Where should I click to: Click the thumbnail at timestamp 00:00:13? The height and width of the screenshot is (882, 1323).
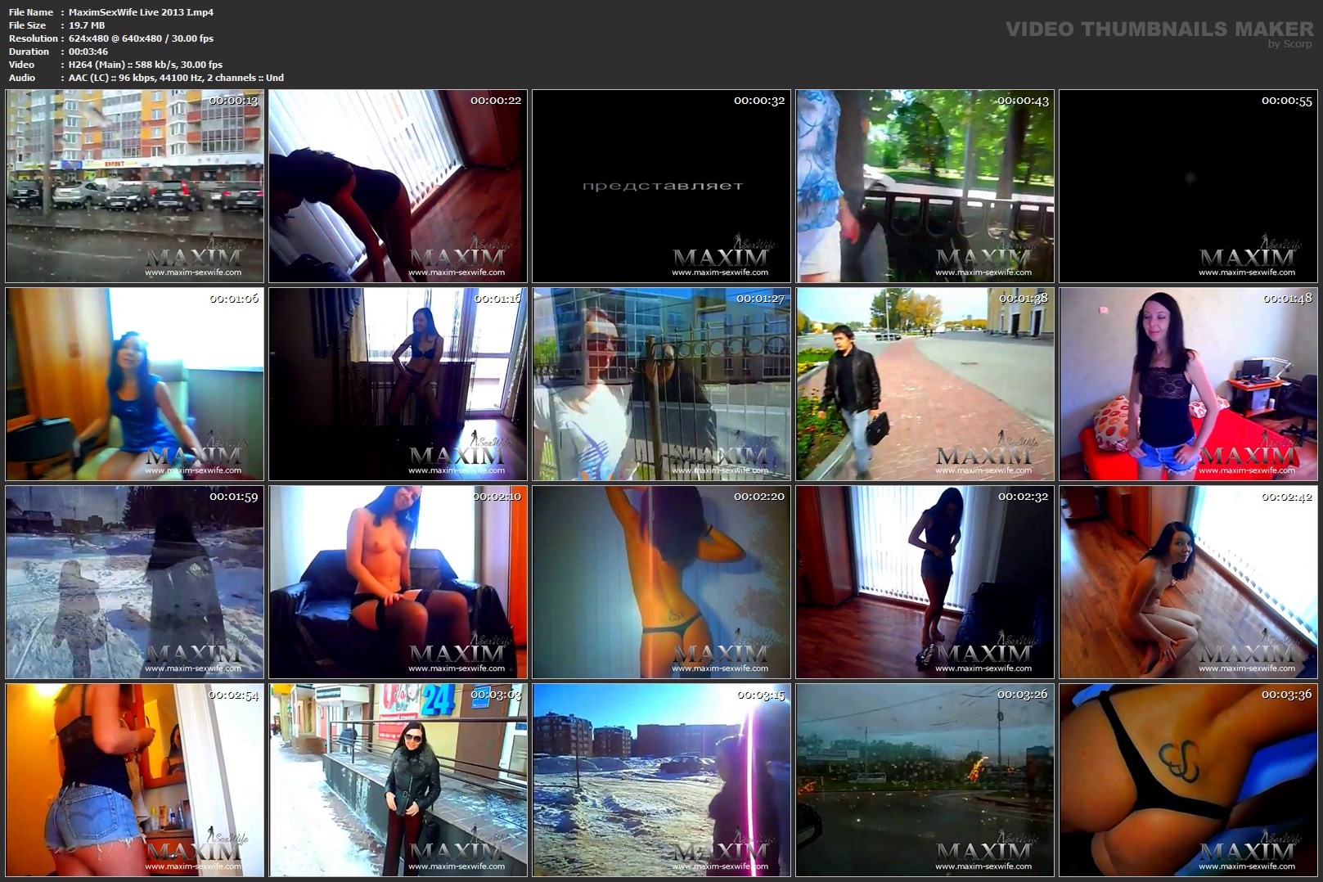tap(134, 186)
